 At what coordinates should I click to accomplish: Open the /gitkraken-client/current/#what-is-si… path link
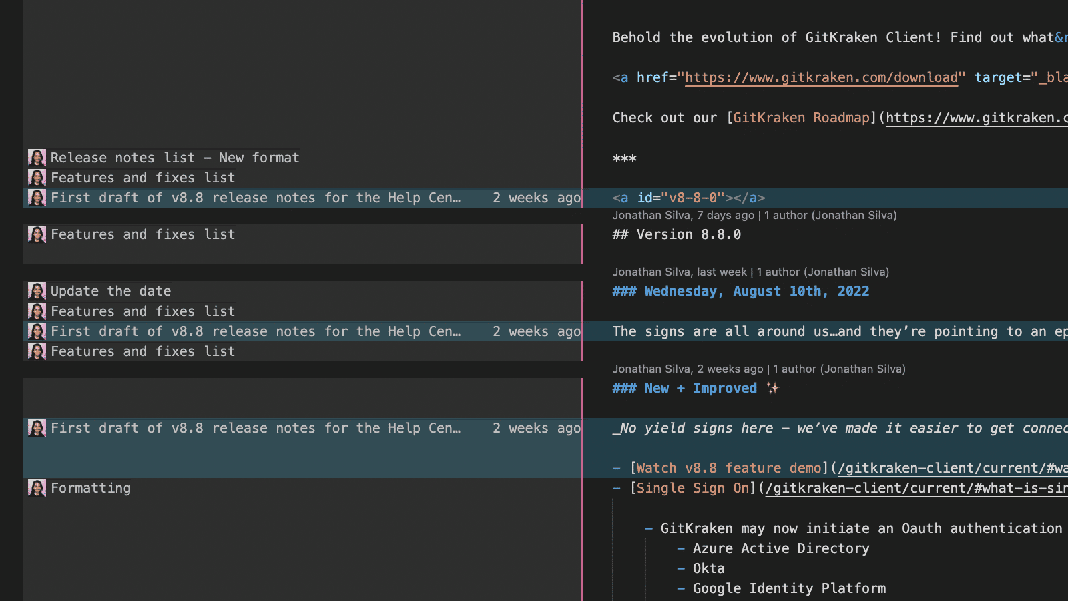(916, 488)
